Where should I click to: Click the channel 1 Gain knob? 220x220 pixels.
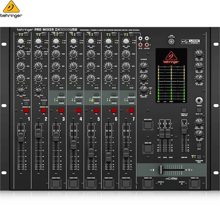(x=21, y=41)
